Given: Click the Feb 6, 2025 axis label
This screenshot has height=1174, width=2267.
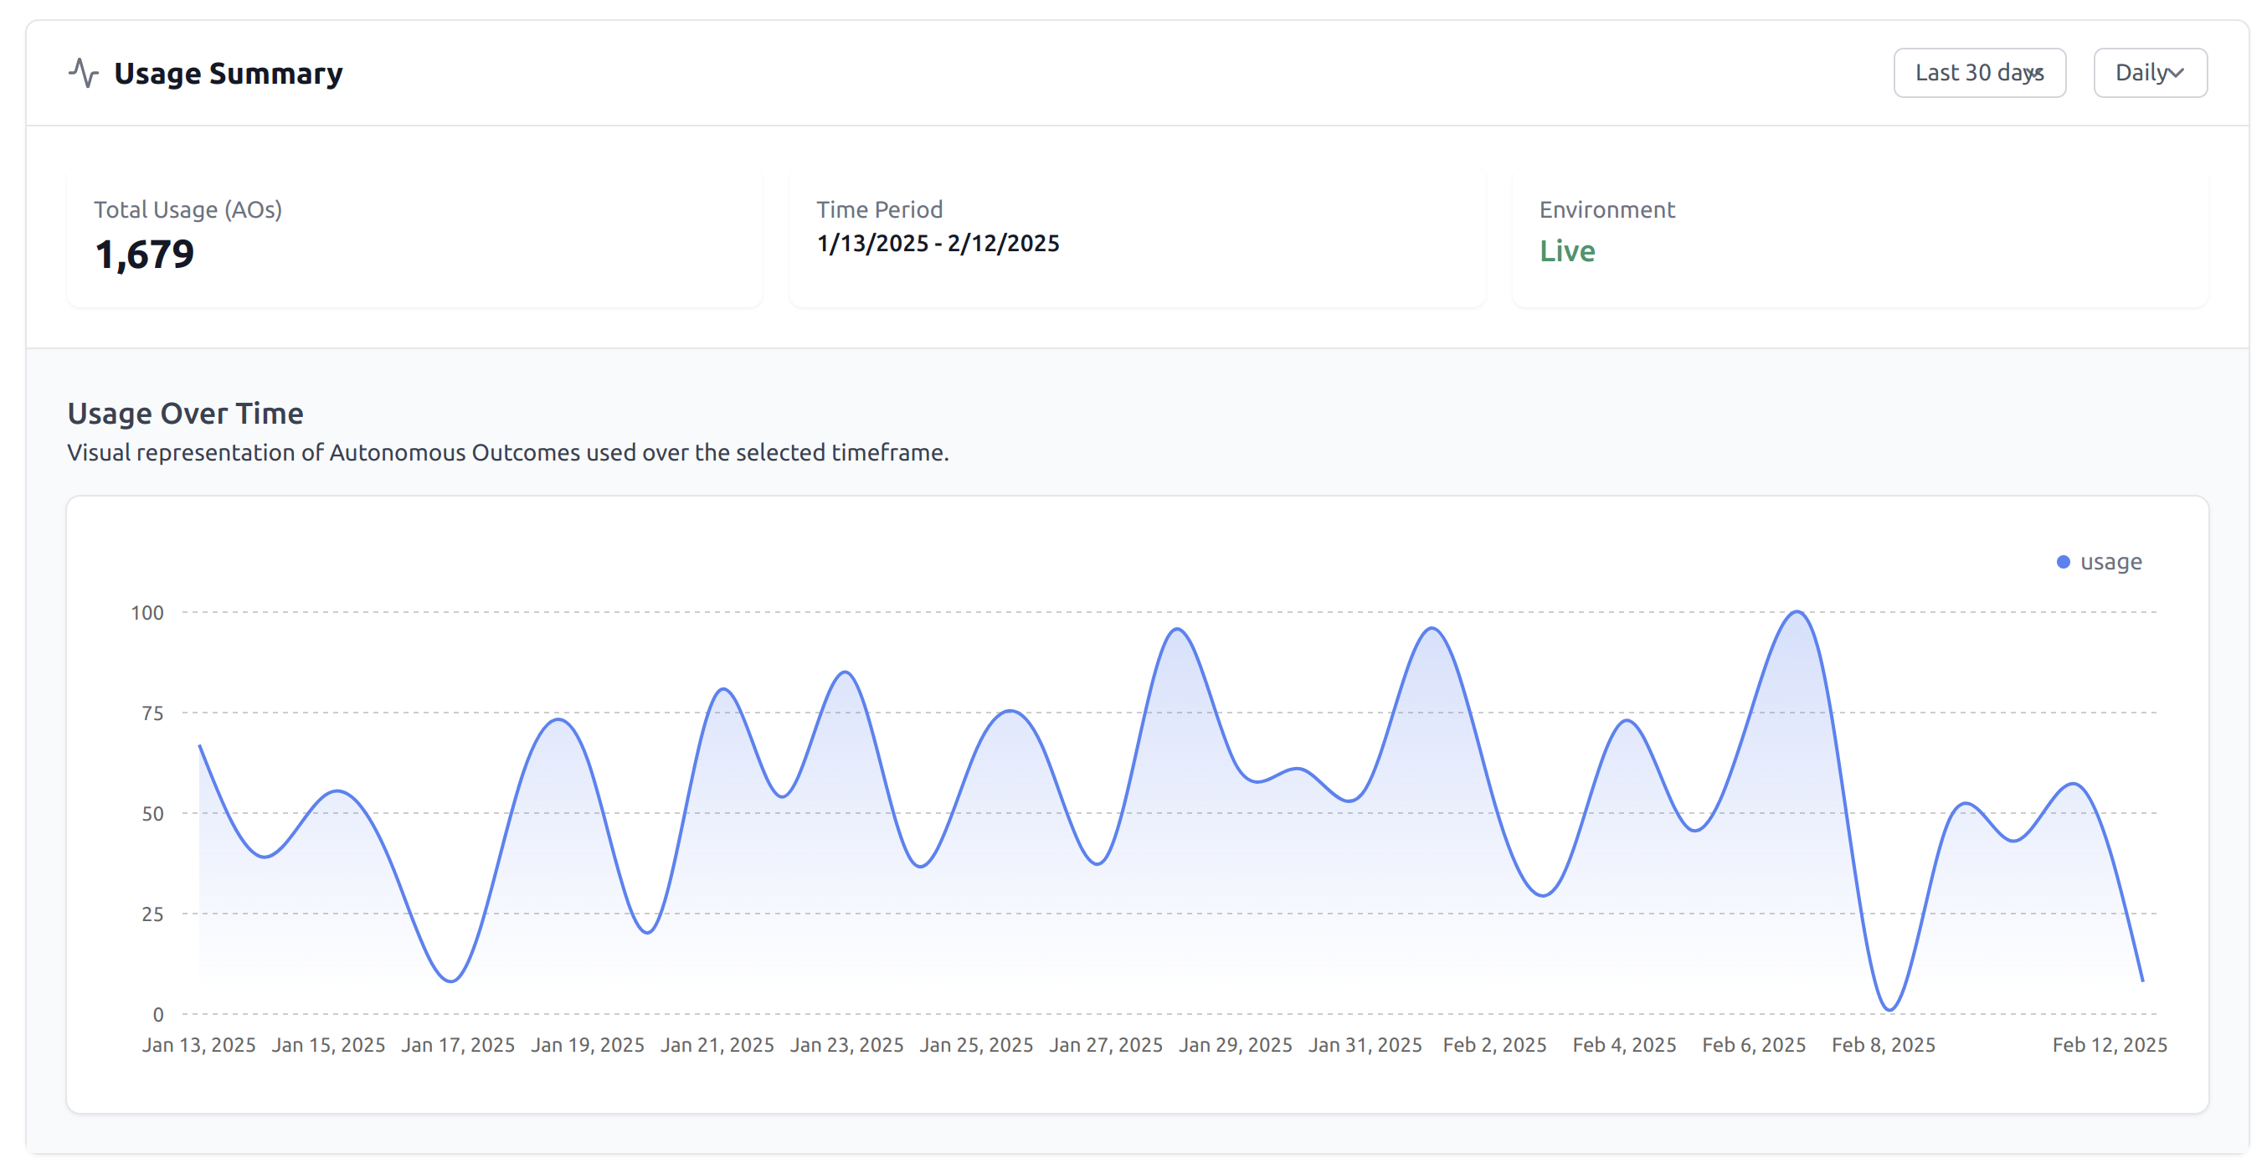Looking at the screenshot, I should coord(1754,1045).
